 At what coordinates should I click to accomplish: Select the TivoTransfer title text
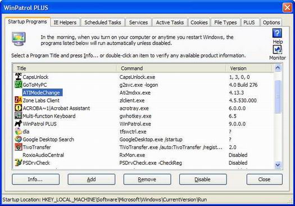(37, 147)
